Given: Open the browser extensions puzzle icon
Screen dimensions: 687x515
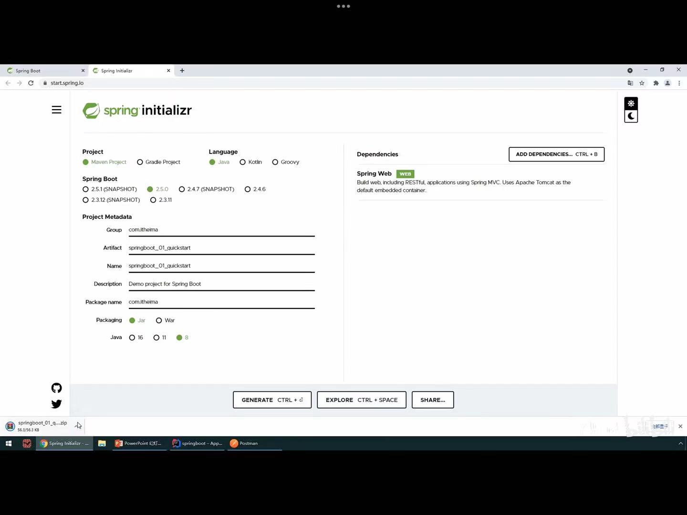Looking at the screenshot, I should [656, 83].
